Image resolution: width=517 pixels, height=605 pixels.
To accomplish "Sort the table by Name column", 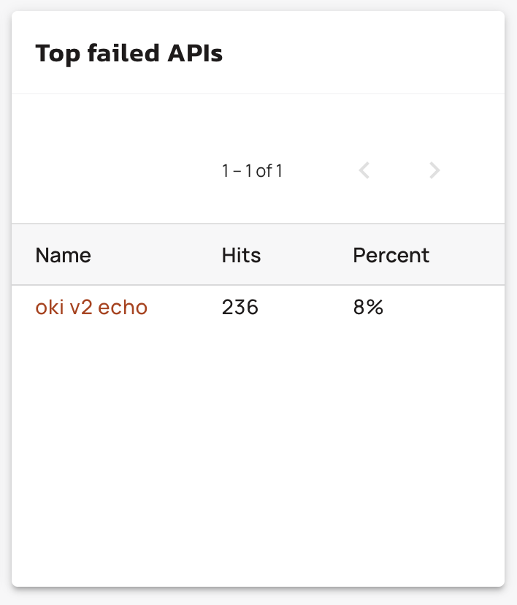I will (x=64, y=255).
